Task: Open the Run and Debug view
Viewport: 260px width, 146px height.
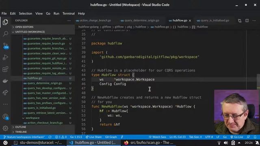Action: pos(5,57)
